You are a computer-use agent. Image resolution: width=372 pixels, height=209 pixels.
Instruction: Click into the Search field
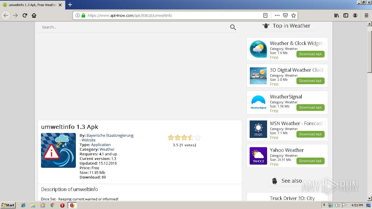(134, 27)
